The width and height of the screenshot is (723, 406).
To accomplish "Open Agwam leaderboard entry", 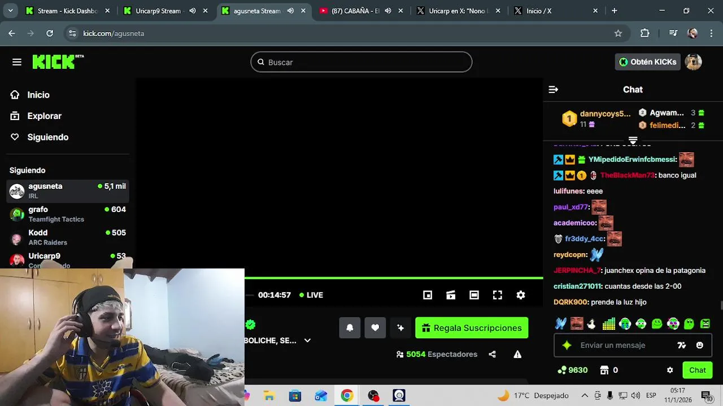I will pos(672,113).
